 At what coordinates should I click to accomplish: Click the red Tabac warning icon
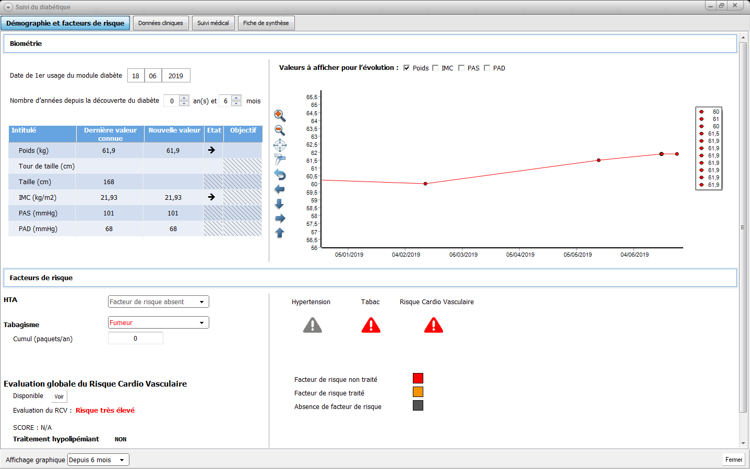pos(371,326)
